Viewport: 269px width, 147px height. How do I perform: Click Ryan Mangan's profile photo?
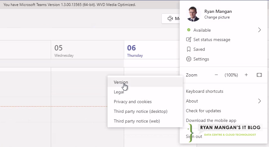click(x=193, y=14)
